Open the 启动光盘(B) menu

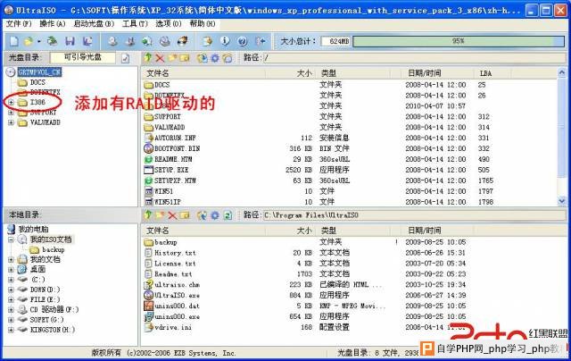[94, 24]
